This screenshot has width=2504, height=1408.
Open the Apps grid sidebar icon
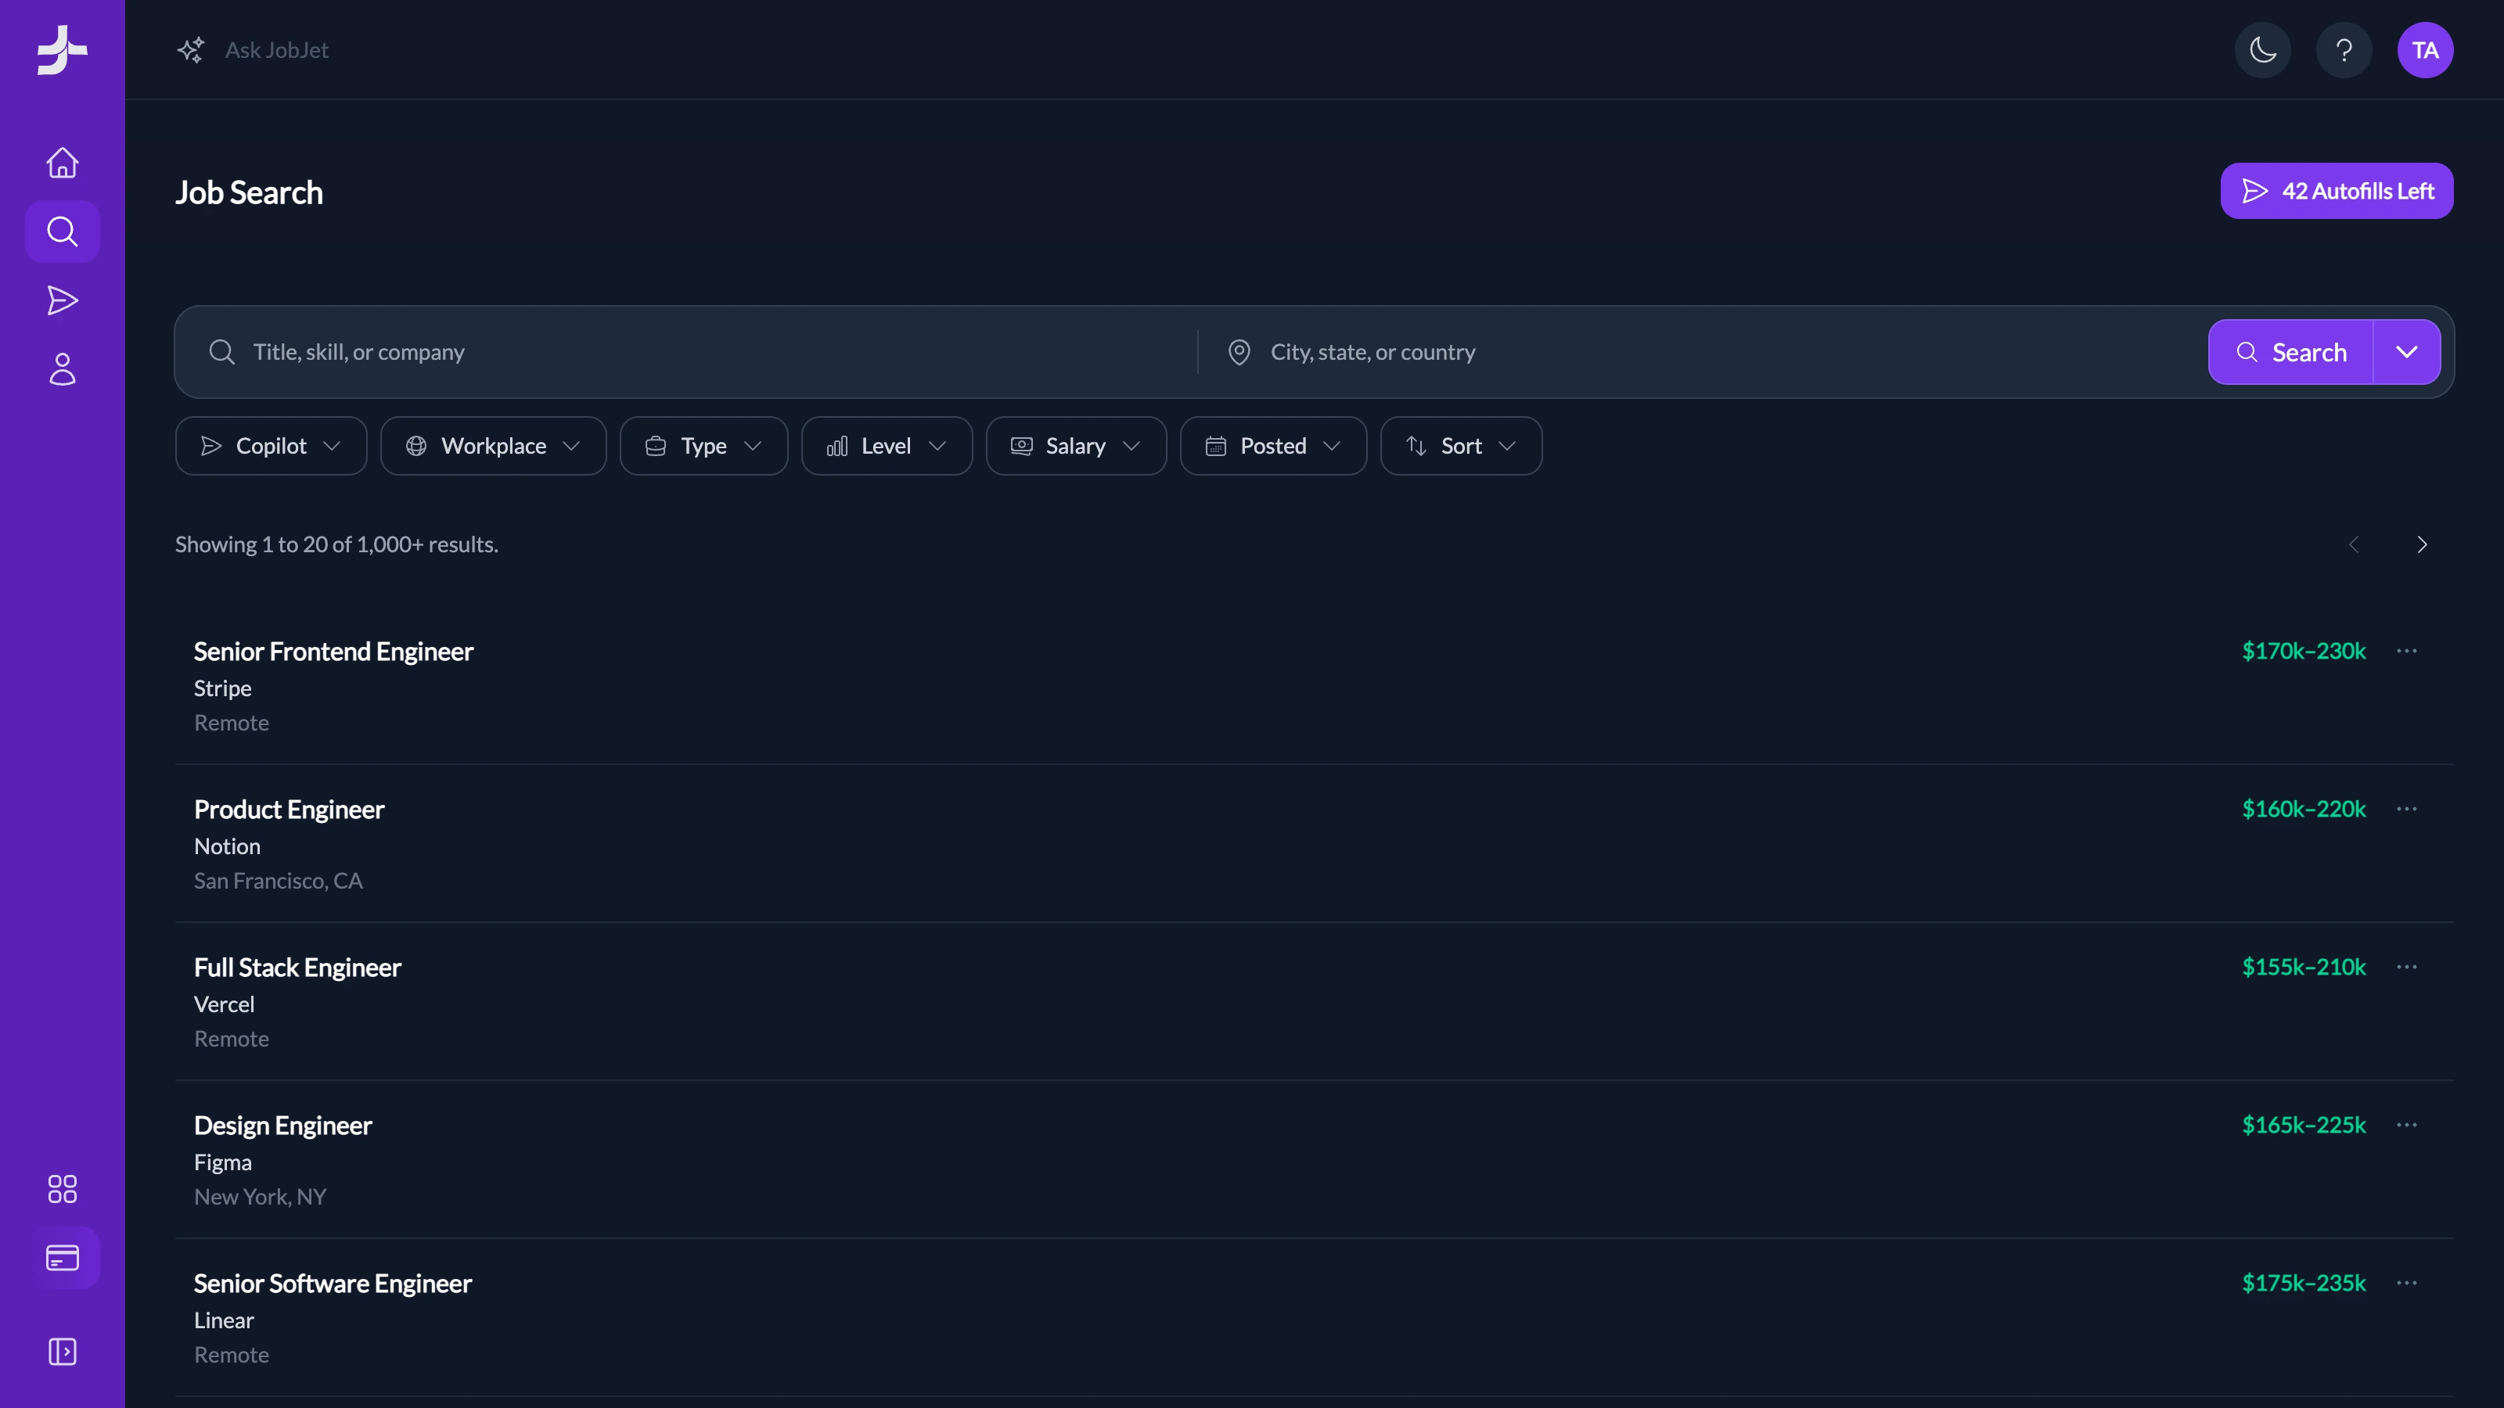click(63, 1188)
